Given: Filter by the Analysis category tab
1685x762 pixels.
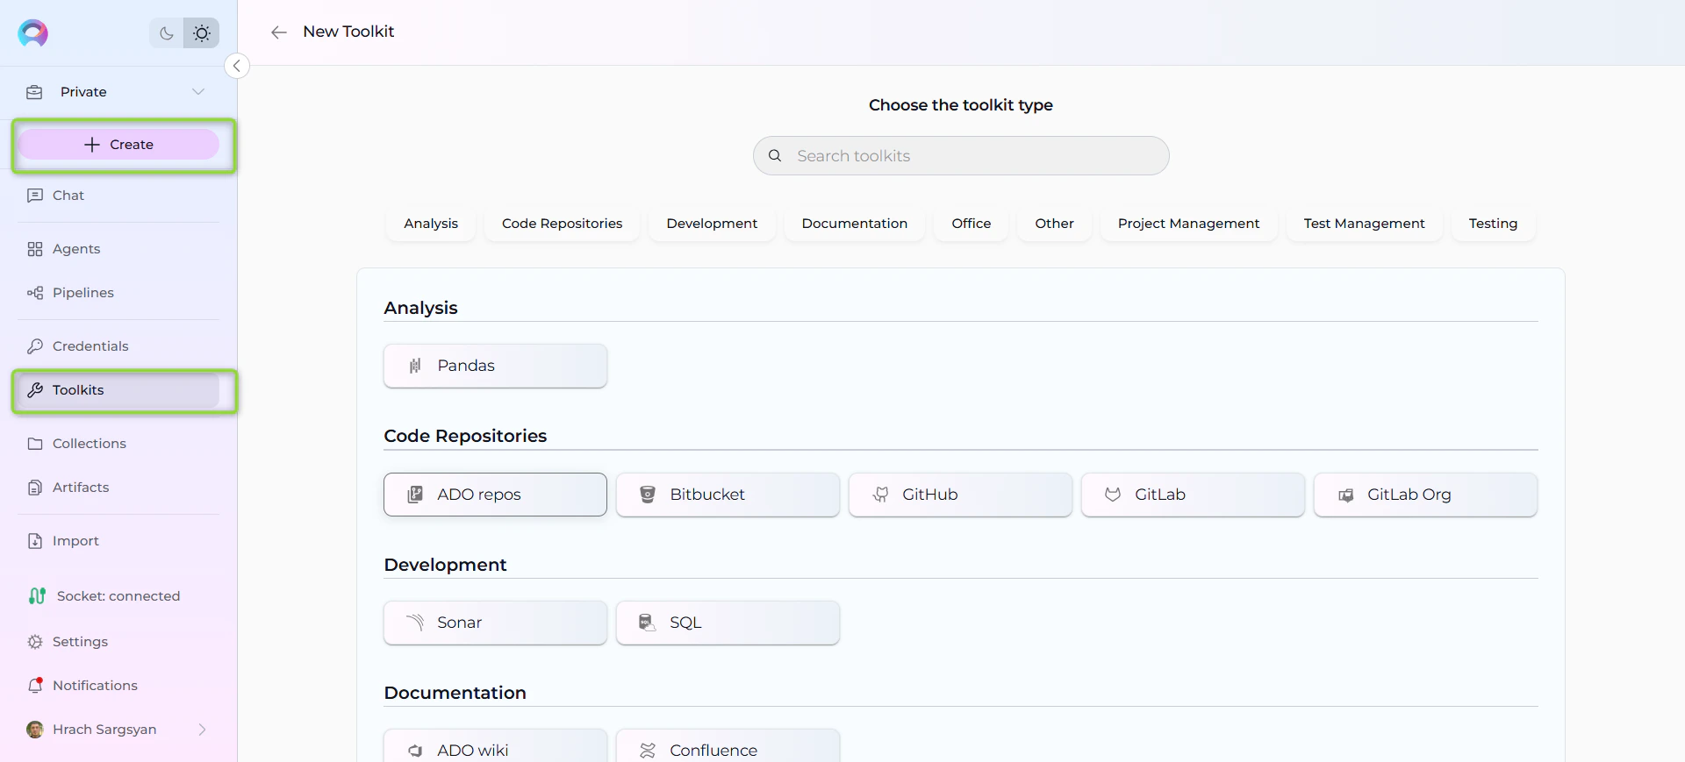Looking at the screenshot, I should click(431, 224).
